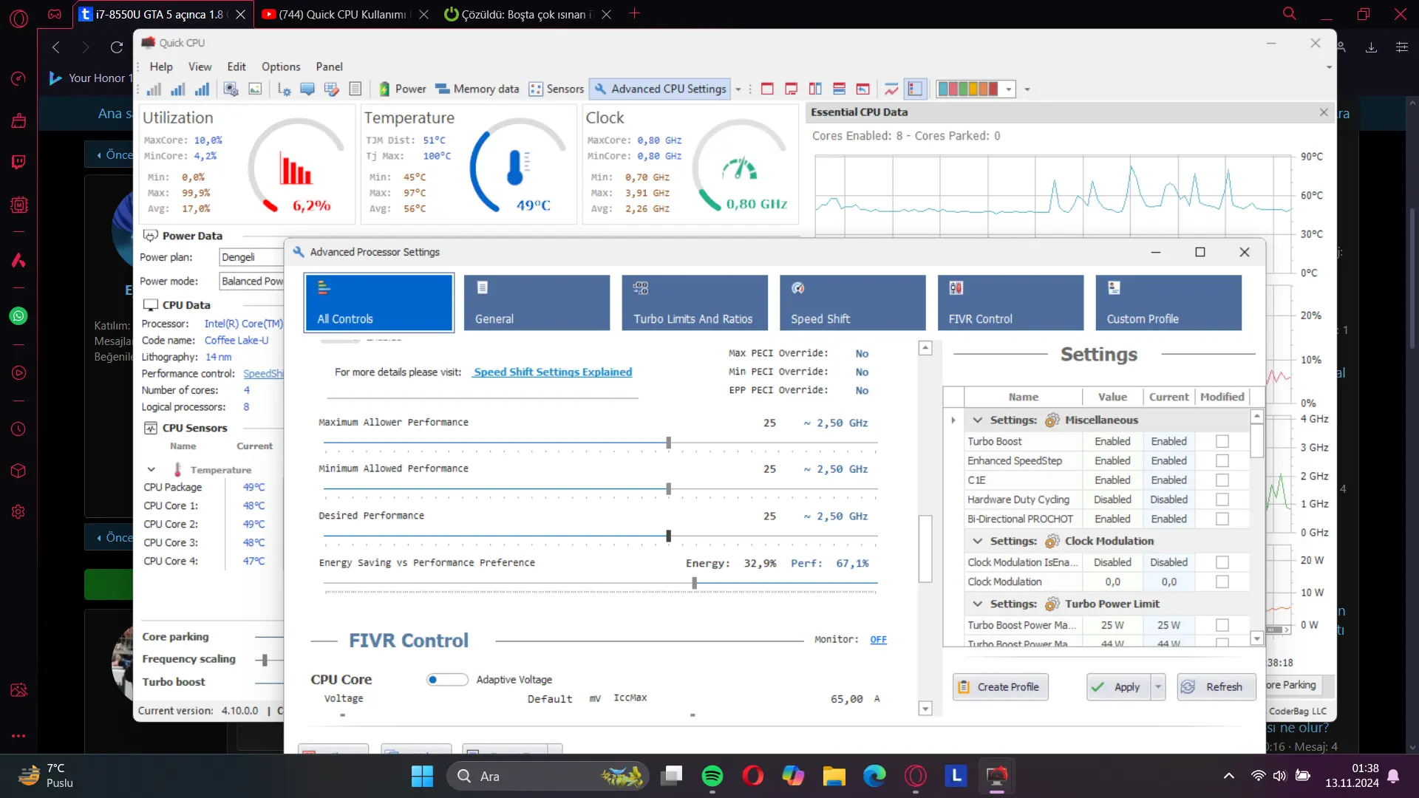This screenshot has height=798, width=1419.
Task: Open the Apply button dropdown arrow
Action: (x=1158, y=687)
